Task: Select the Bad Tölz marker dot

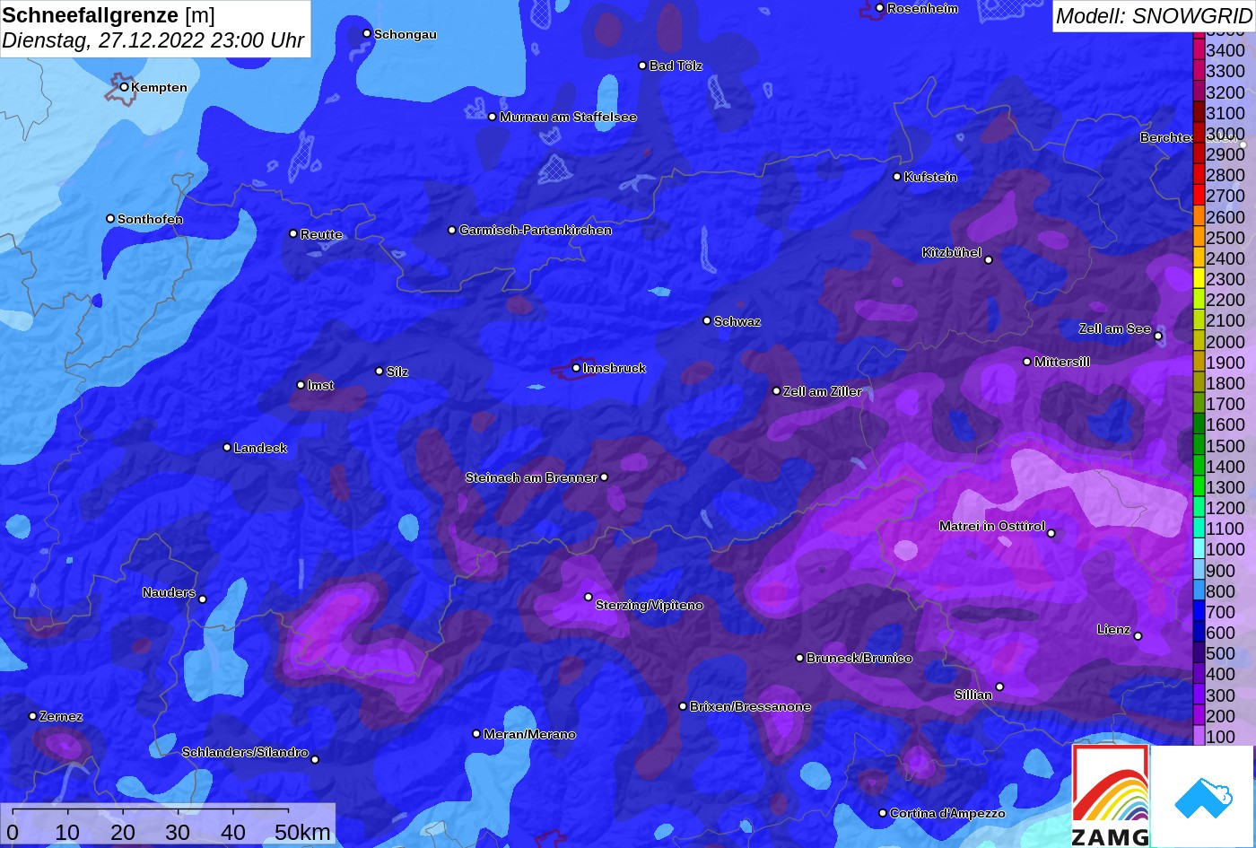Action: coord(642,66)
